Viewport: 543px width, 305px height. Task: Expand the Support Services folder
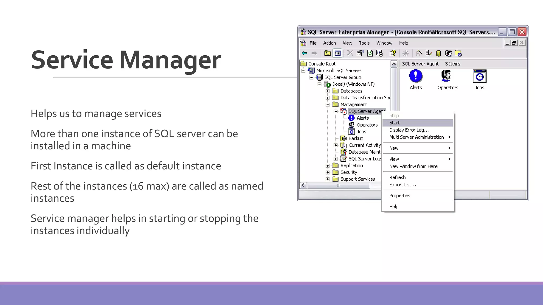[x=328, y=179]
